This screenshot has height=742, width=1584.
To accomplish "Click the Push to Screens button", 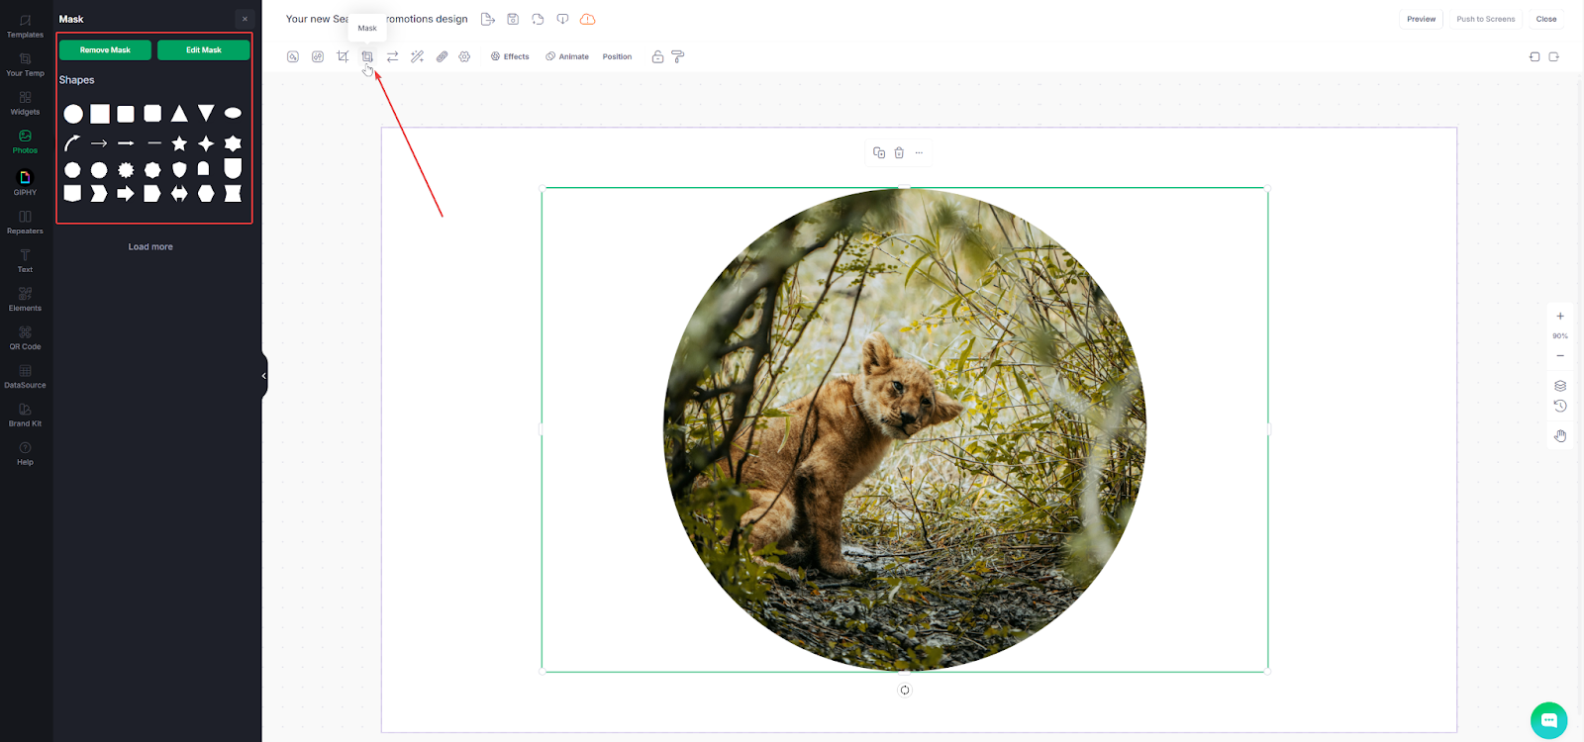I will [1486, 19].
